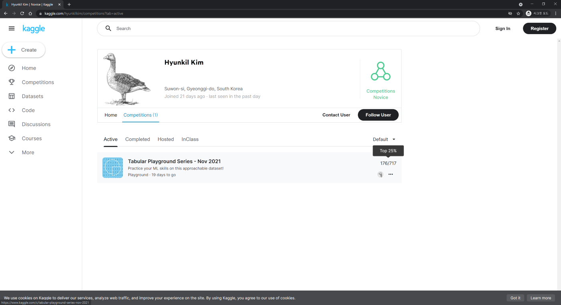This screenshot has height=305, width=561.
Task: Select the Competitions (1) profile tab
Action: pos(141,115)
